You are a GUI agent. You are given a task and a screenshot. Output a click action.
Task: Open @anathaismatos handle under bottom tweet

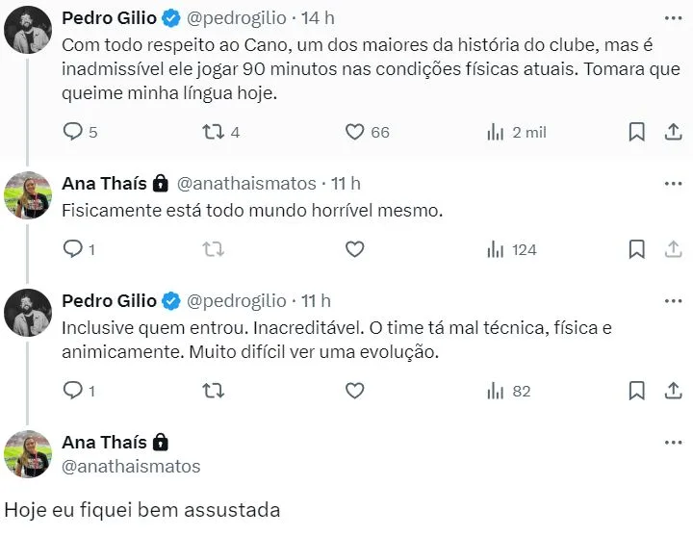131,467
